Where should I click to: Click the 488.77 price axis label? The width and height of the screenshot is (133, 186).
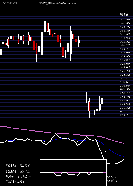click(125, 93)
